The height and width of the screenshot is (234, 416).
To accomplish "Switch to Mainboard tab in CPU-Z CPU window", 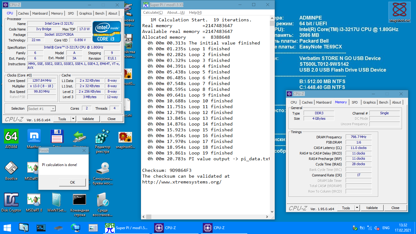I will click(40, 13).
